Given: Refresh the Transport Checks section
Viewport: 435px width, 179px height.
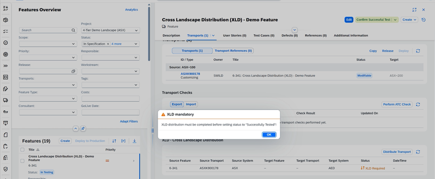Looking at the screenshot, I should click(418, 104).
